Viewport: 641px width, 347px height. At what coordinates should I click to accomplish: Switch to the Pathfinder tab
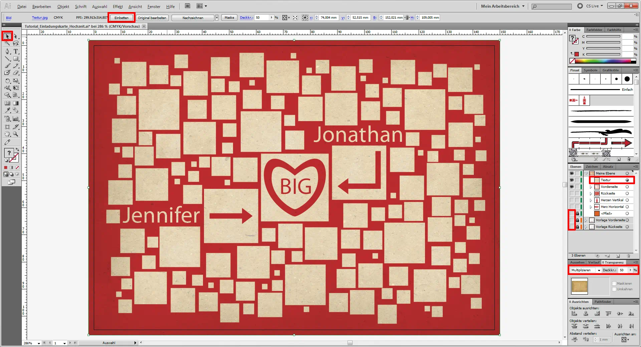point(603,302)
